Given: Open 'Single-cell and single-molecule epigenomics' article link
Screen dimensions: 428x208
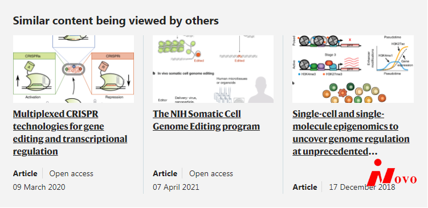Looking at the screenshot, I should click(351, 132).
